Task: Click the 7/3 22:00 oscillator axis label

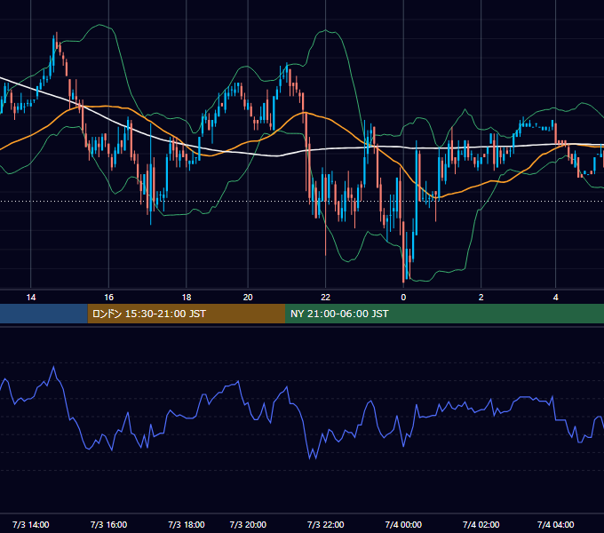Action: (325, 524)
